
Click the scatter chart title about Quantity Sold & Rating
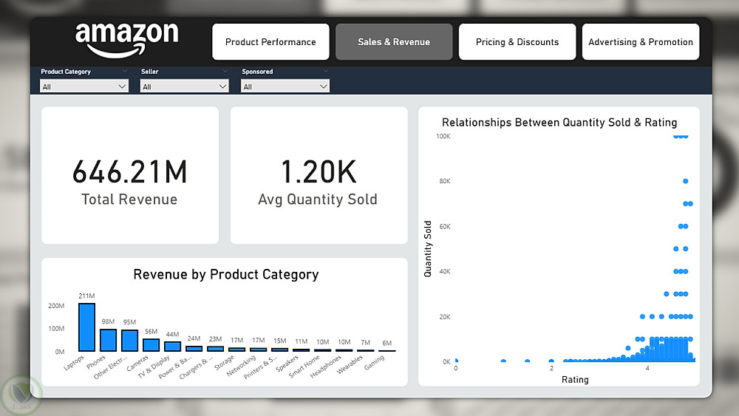pos(559,123)
